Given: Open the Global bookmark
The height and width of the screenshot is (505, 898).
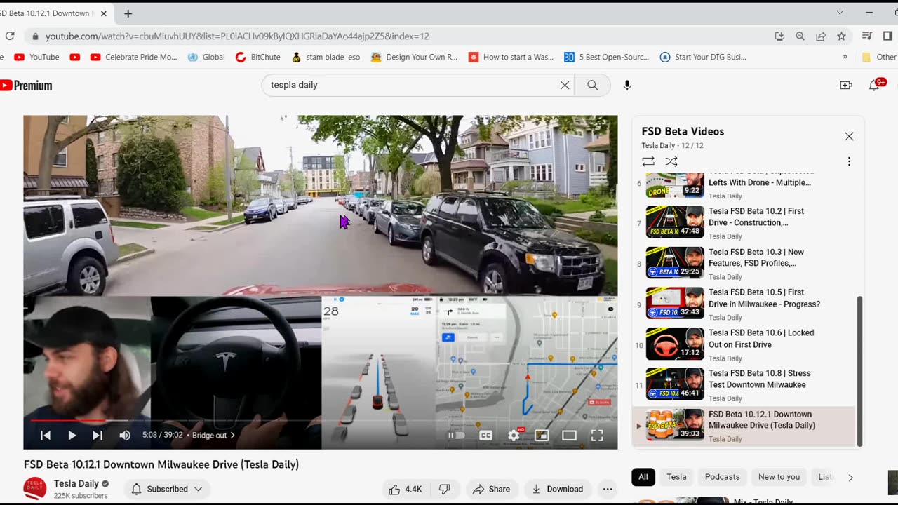Looking at the screenshot, I should (x=207, y=58).
